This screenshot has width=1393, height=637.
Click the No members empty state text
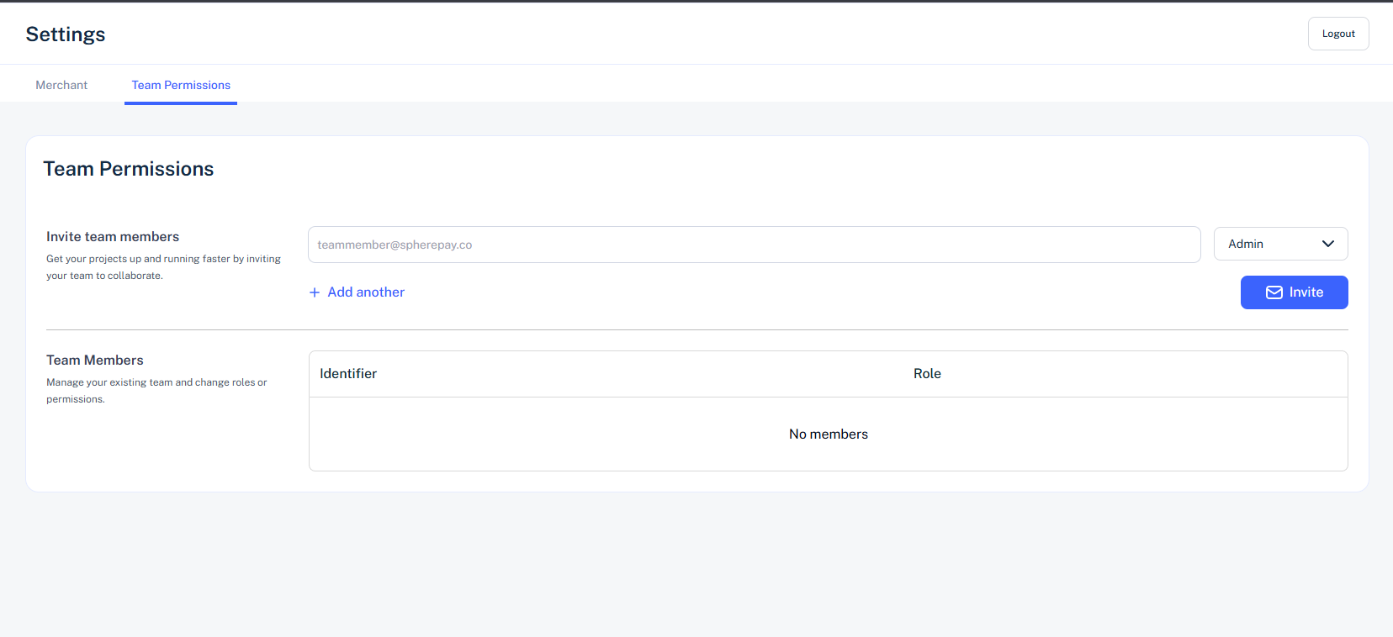coord(828,434)
